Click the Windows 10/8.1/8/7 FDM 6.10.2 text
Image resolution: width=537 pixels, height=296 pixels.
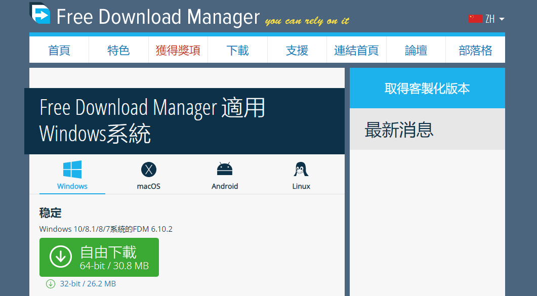(x=106, y=229)
